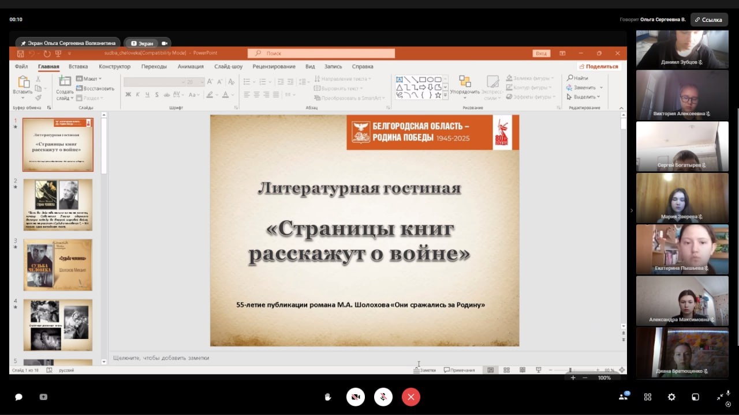Open the Файл menu
The width and height of the screenshot is (739, 415).
pos(21,66)
